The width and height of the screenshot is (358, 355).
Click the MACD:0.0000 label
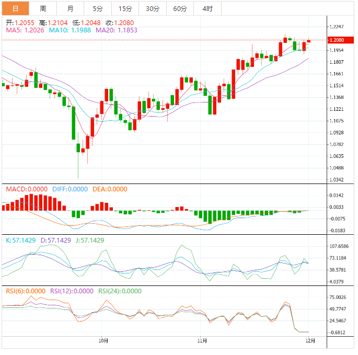[x=27, y=189]
